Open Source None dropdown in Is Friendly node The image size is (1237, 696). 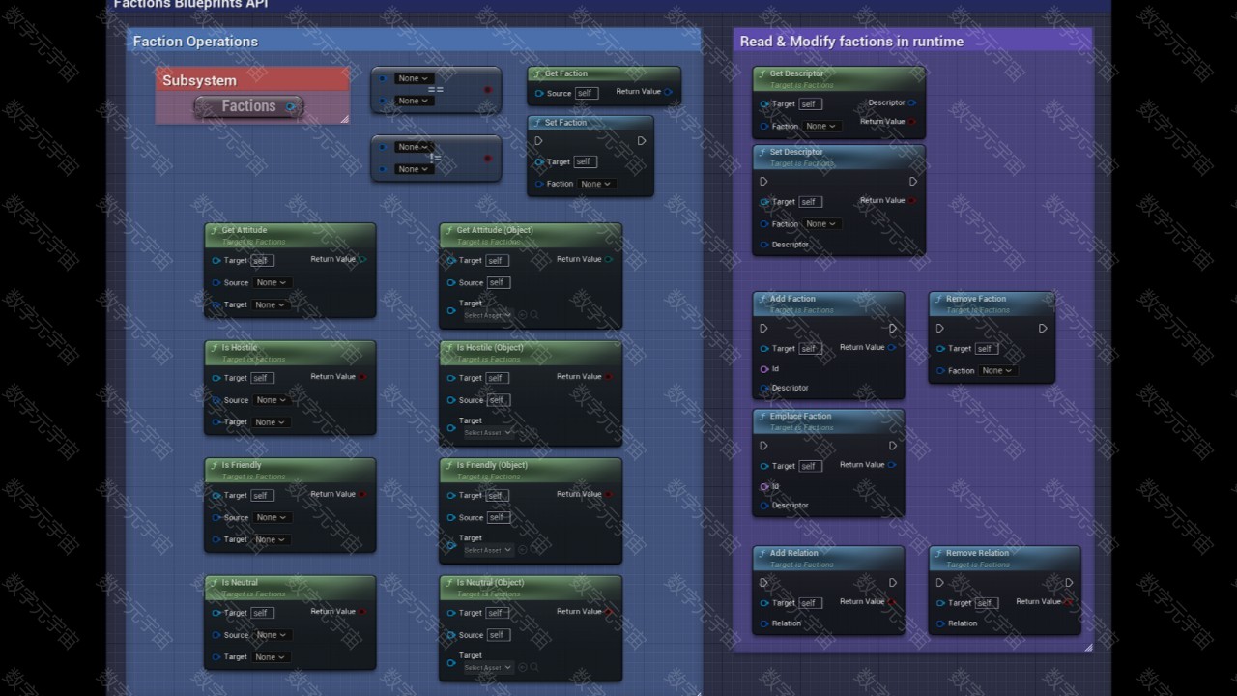point(272,518)
